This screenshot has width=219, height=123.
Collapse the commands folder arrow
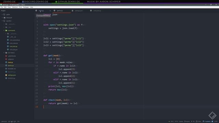coord(4,30)
